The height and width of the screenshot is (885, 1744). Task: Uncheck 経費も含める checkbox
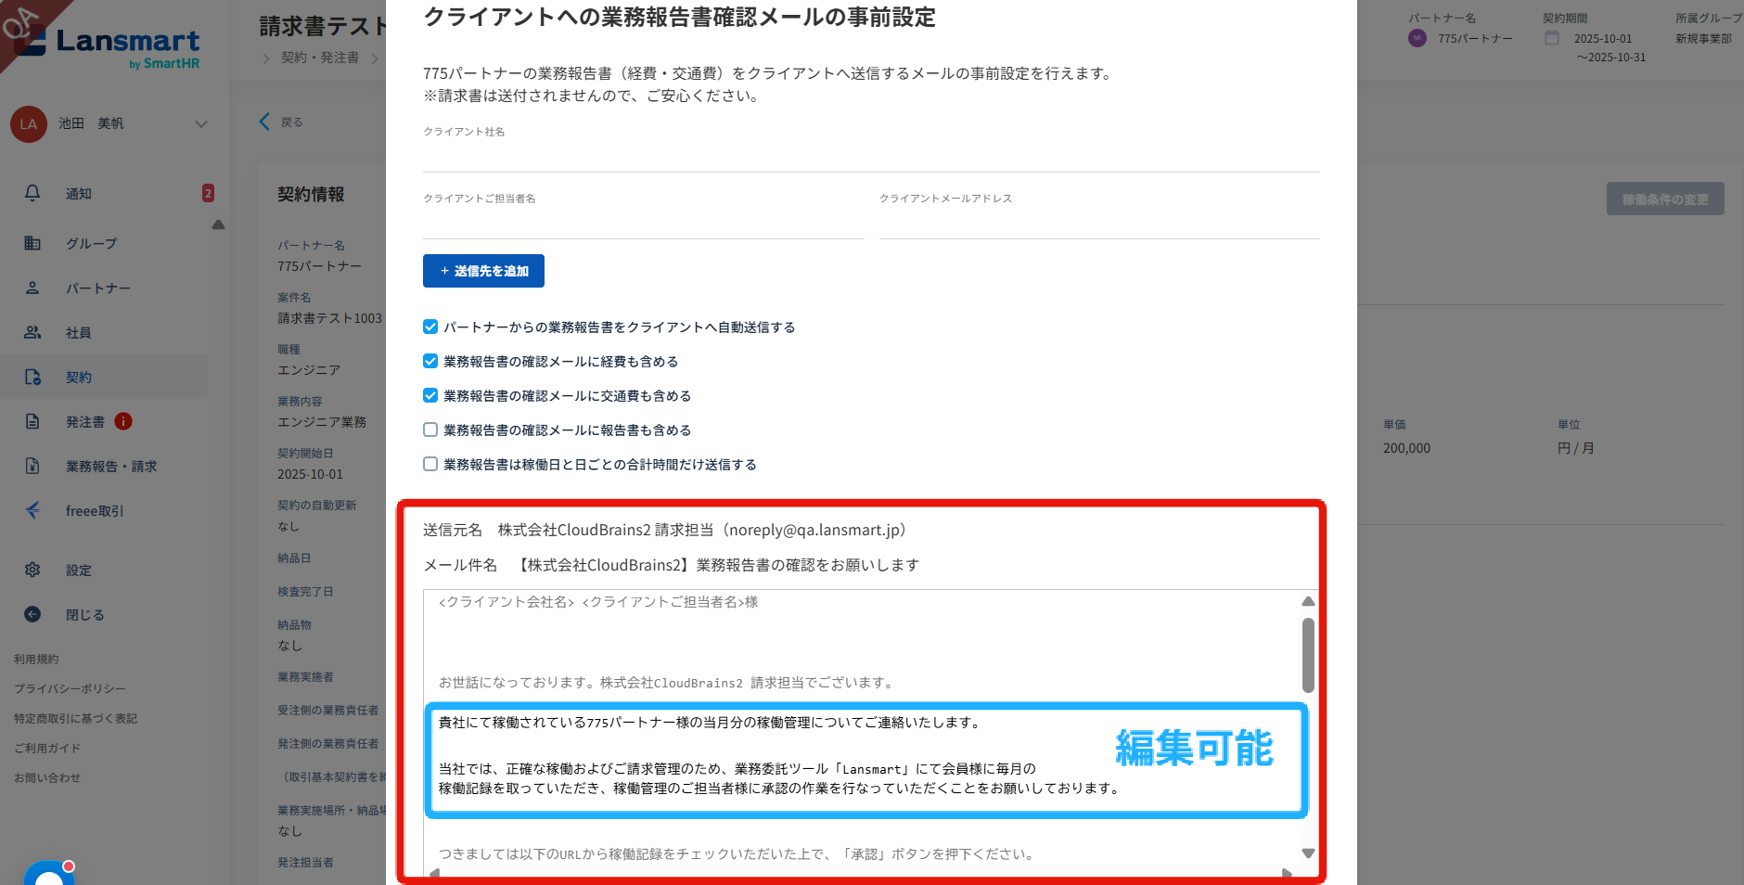point(430,361)
